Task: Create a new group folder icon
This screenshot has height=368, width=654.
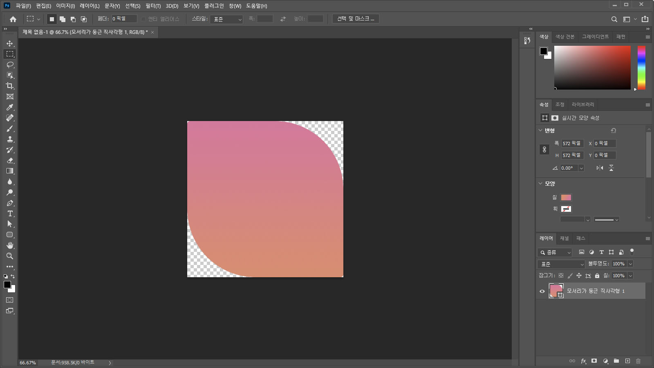Action: 616,361
